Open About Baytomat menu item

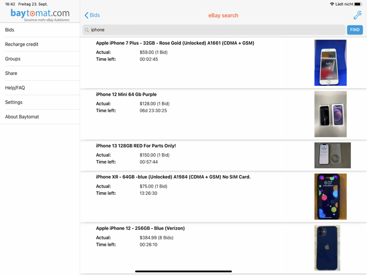click(40, 117)
